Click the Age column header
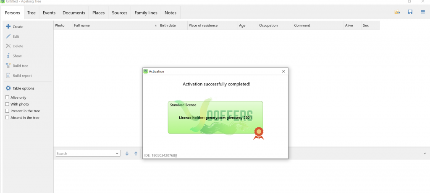This screenshot has height=193, width=430. pos(248,26)
